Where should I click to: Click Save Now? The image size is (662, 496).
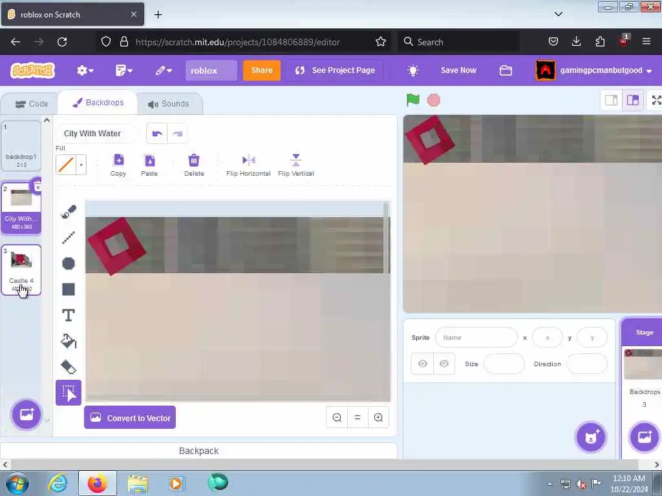coord(458,70)
